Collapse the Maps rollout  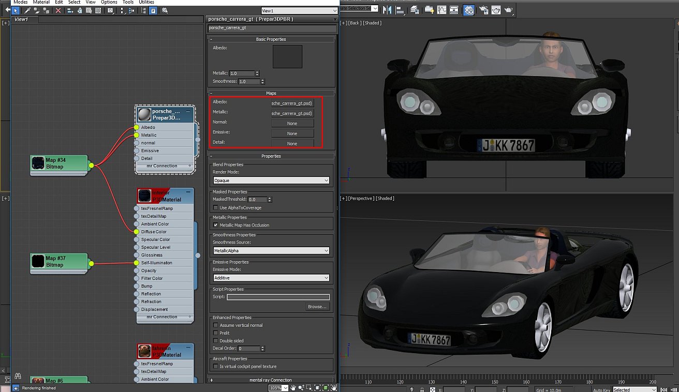point(271,93)
